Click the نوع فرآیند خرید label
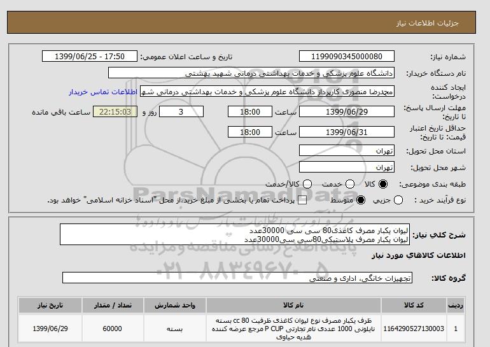 [x=440, y=200]
